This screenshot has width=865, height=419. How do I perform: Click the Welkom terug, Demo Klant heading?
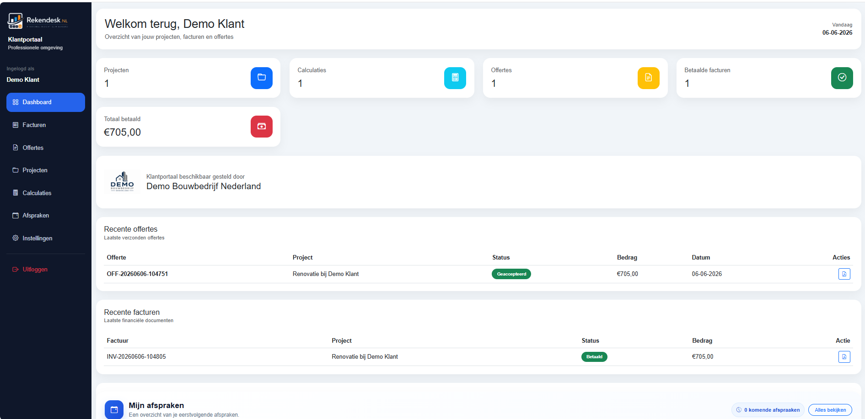pos(174,24)
